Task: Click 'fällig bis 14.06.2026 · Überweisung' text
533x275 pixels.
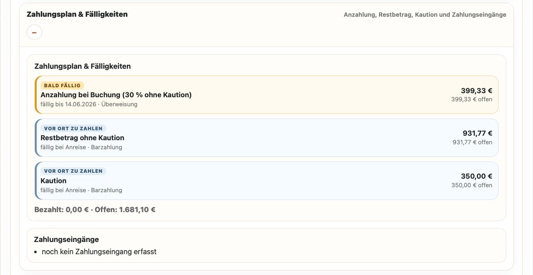Action: (x=89, y=104)
